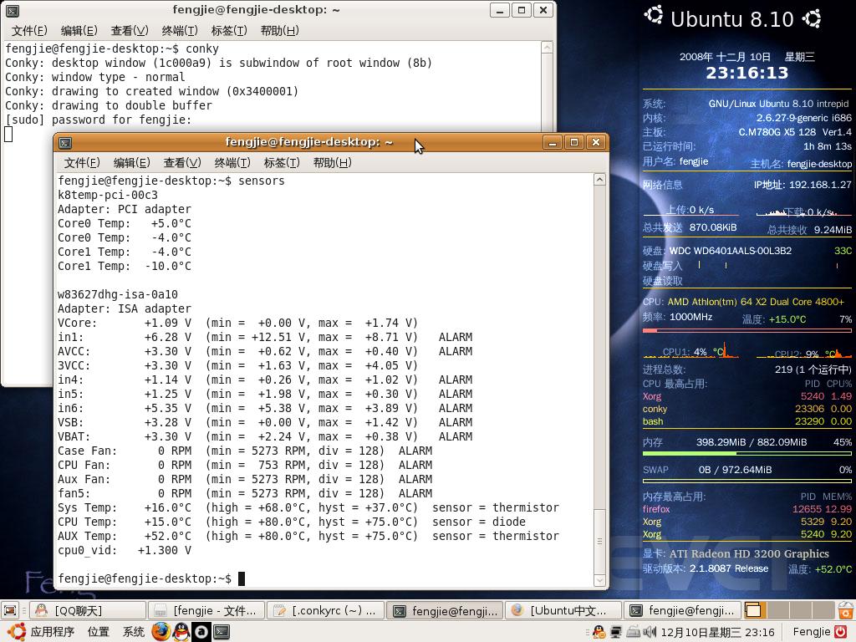This screenshot has width=856, height=642.
Task: Open 编辑(E) menu in the conky terminal
Action: (79, 31)
